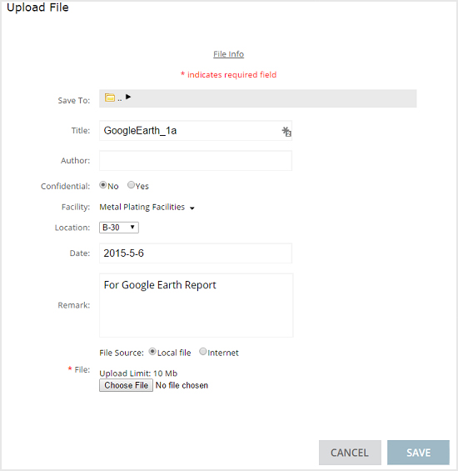Click the CANCEL button
Screen dimensions: 458x471
pyautogui.click(x=350, y=453)
